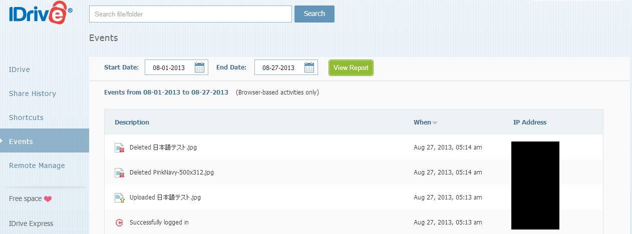Open Remote Manage from the sidebar
This screenshot has width=632, height=234.
point(37,165)
